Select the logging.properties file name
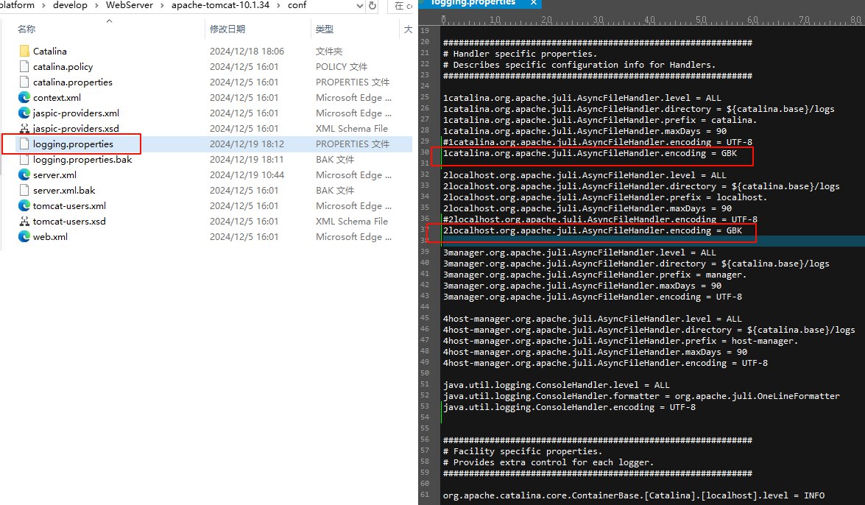 pyautogui.click(x=73, y=144)
